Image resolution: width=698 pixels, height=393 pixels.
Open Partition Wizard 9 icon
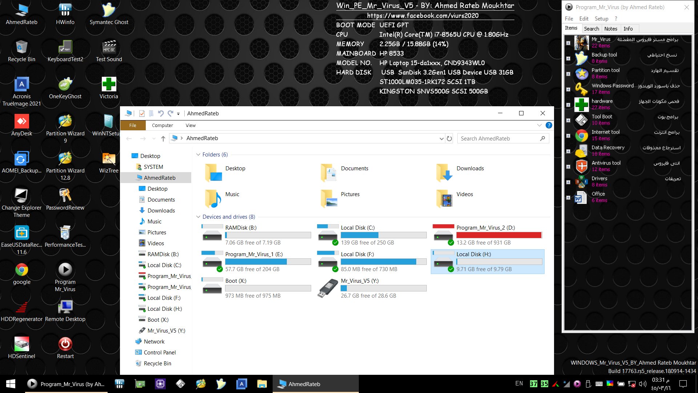pos(65,129)
